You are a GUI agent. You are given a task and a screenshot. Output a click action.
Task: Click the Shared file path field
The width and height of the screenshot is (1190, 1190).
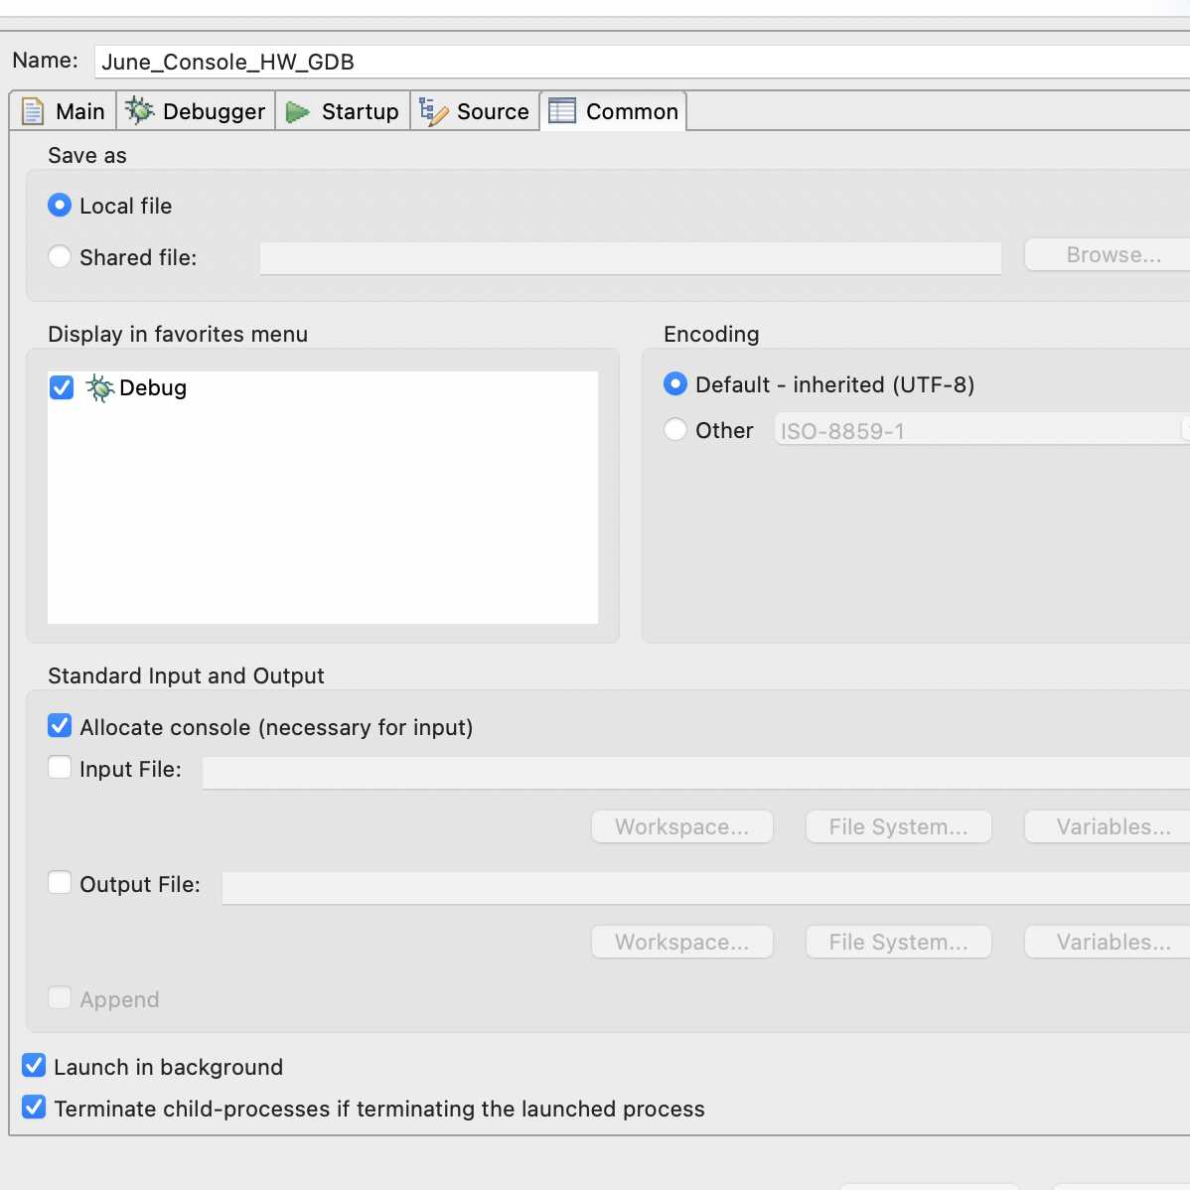coord(631,258)
